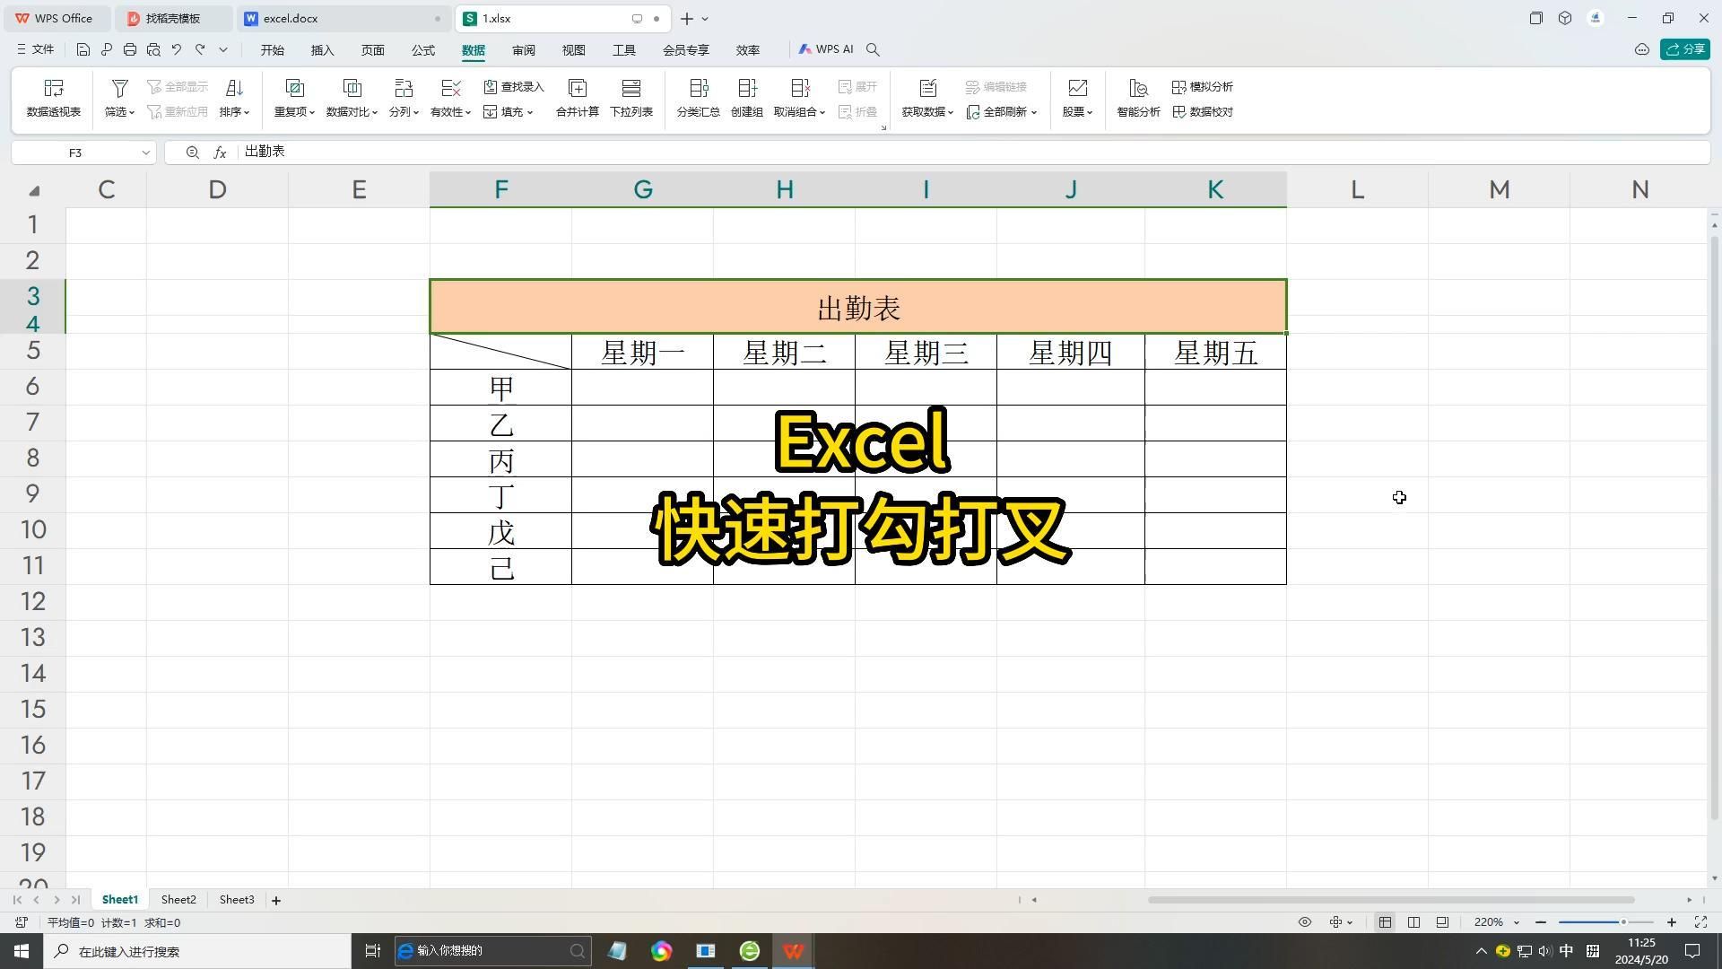Click the 创建组 create group icon
The image size is (1722, 969).
(747, 88)
